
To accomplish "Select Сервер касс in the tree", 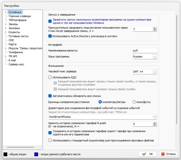I will tap(16, 64).
